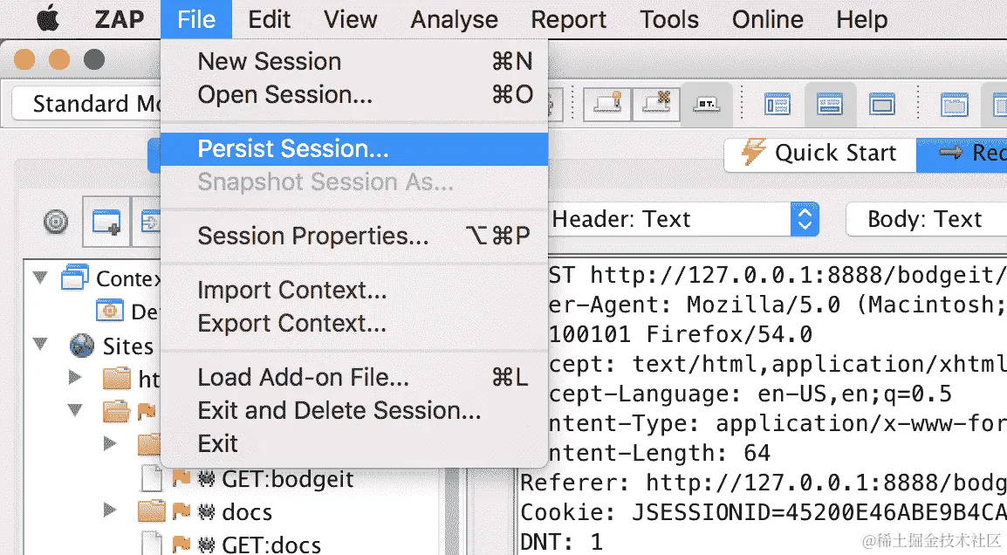Screen dimensions: 1007x555
Task: Open the Apple system menu
Action: tap(47, 19)
